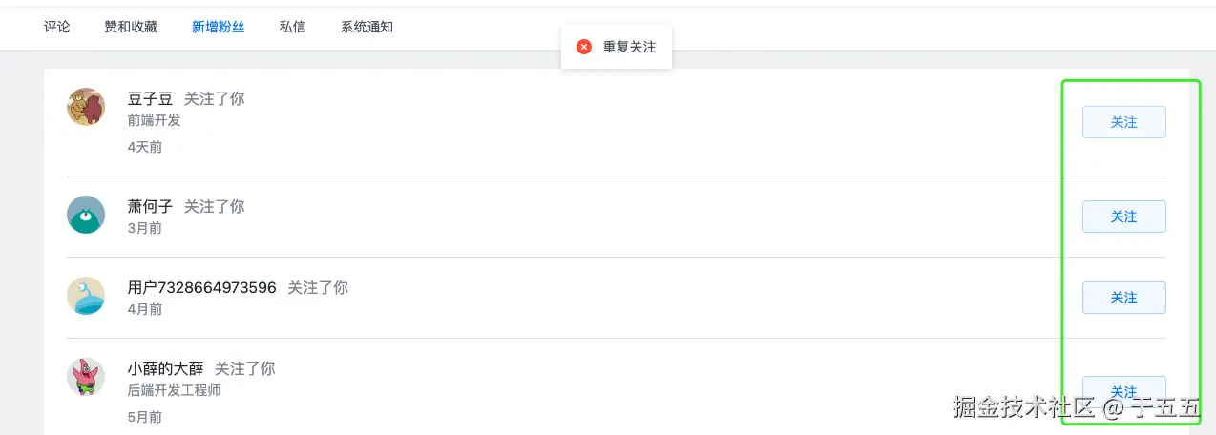
Task: Open 小薛的大薛's pink starfish avatar
Action: [86, 377]
